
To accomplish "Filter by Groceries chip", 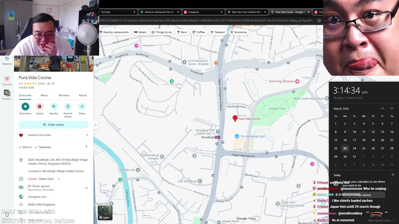I will (x=238, y=32).
